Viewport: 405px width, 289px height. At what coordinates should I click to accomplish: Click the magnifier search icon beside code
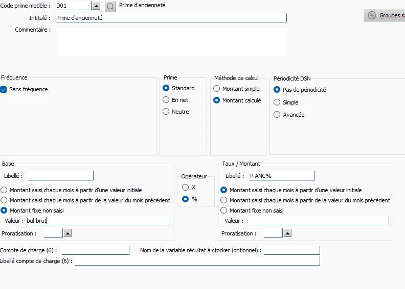(x=110, y=6)
